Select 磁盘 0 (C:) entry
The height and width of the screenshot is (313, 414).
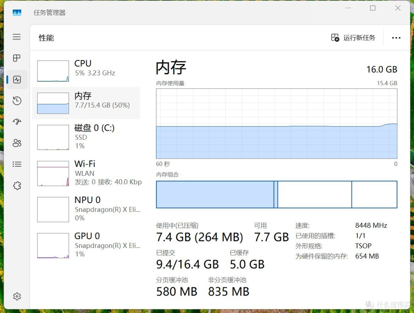86,137
